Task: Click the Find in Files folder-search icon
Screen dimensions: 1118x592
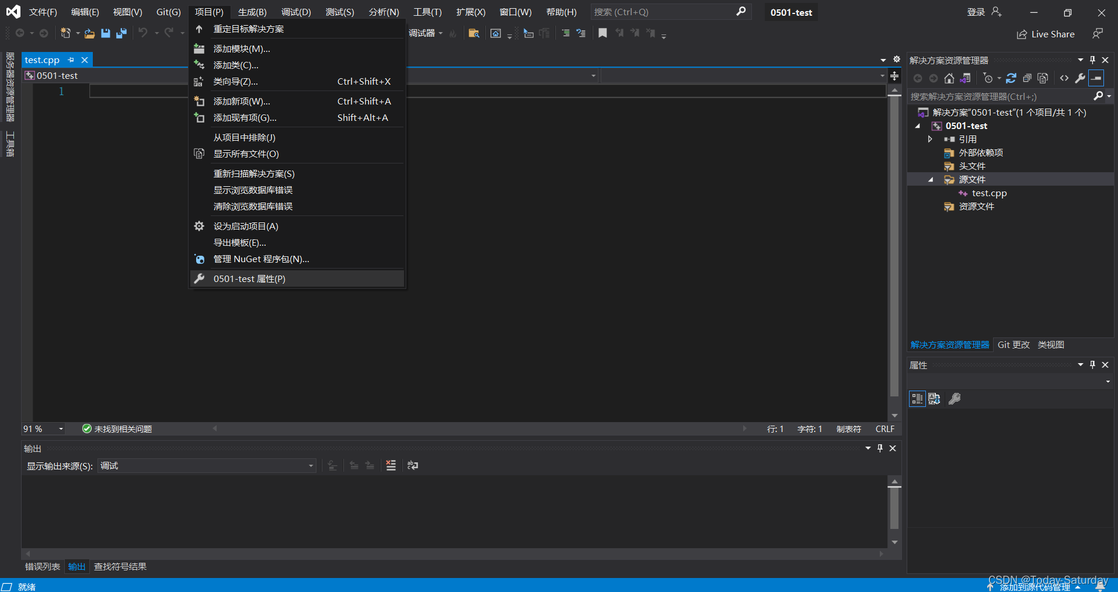Action: (474, 33)
